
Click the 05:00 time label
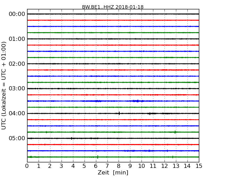pos(17,138)
